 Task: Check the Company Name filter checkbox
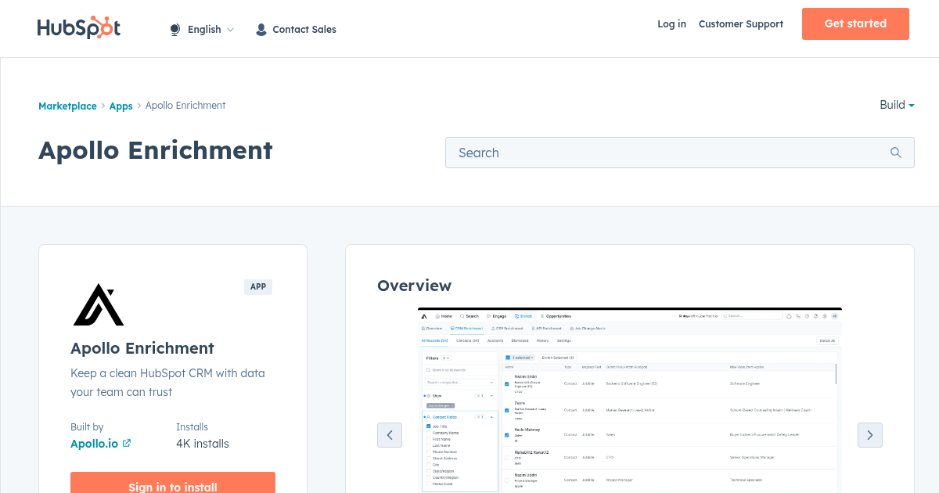pos(428,433)
